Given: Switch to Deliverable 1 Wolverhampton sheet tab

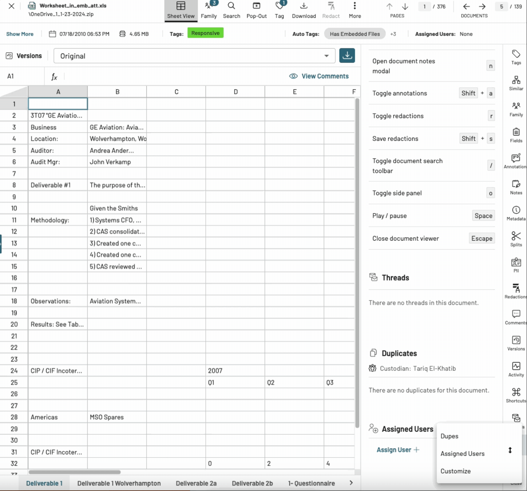Looking at the screenshot, I should (x=119, y=483).
